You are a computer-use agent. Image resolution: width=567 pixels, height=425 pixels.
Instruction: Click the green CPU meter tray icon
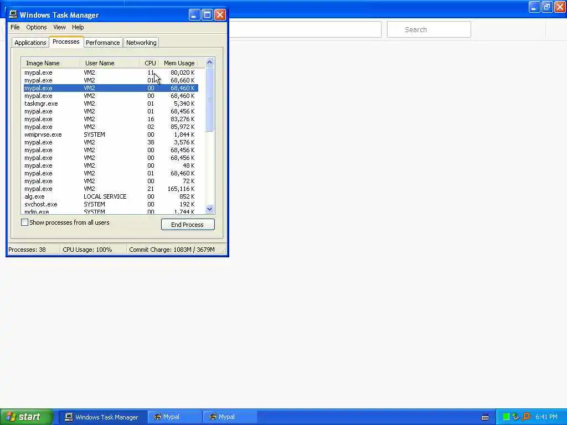pos(506,417)
